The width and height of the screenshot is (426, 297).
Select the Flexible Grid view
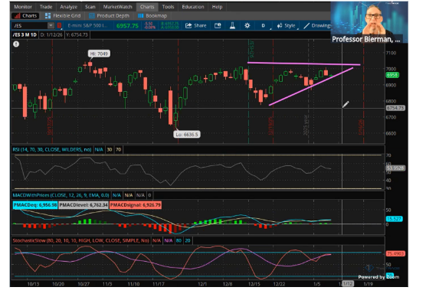(63, 16)
